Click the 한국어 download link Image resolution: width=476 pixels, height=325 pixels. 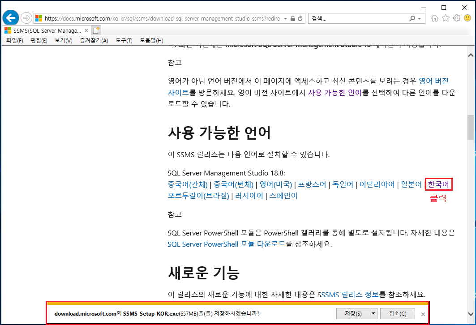(438, 184)
